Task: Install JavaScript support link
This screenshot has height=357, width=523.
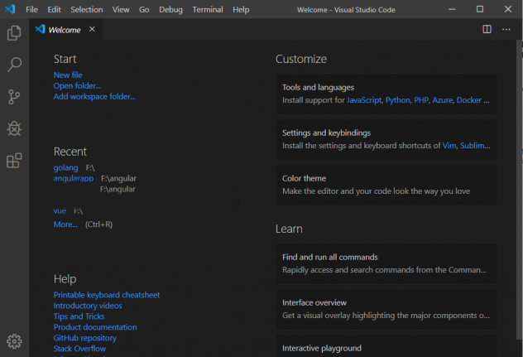Action: tap(364, 100)
